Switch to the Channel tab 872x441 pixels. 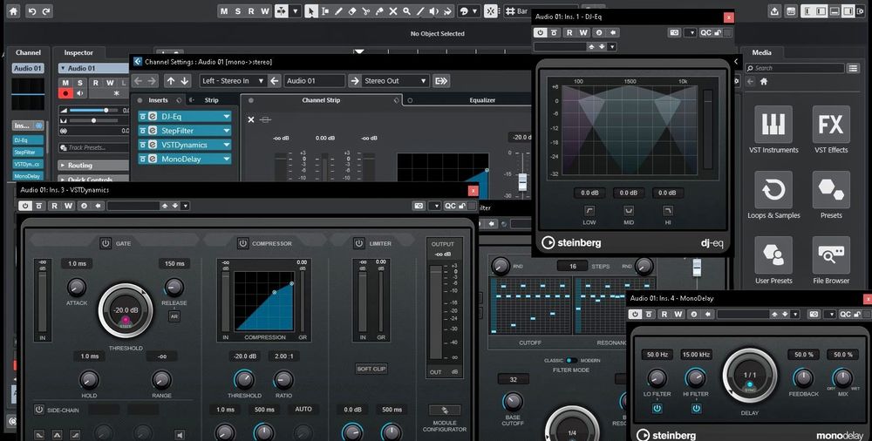[x=28, y=53]
